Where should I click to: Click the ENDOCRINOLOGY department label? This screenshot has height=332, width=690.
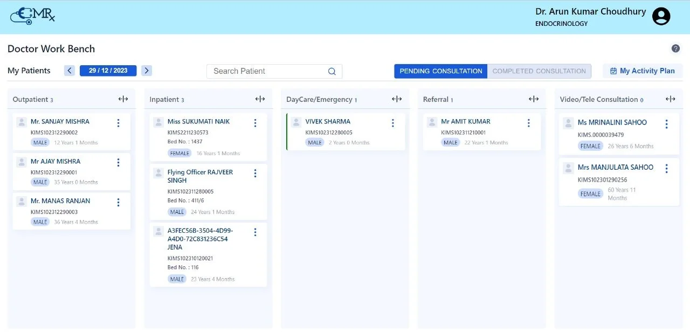point(561,24)
